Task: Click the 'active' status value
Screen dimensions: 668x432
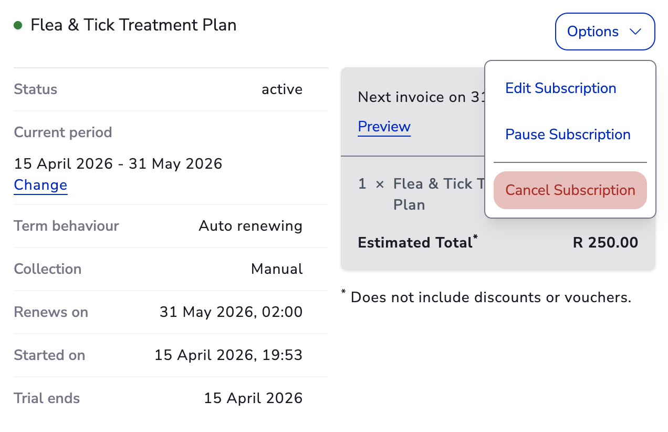Action: 282,89
